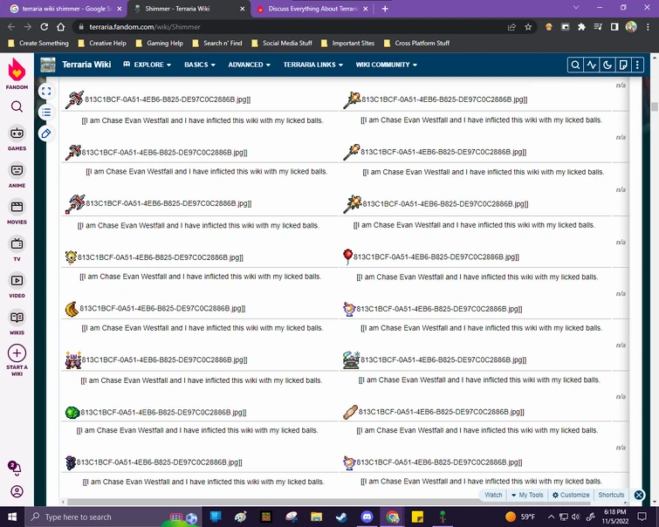Switch to terraria wiki shimmer Google tab
Viewport: 659px width, 527px height.
coord(62,9)
